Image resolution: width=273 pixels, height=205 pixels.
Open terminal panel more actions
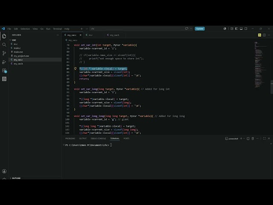click(x=257, y=138)
